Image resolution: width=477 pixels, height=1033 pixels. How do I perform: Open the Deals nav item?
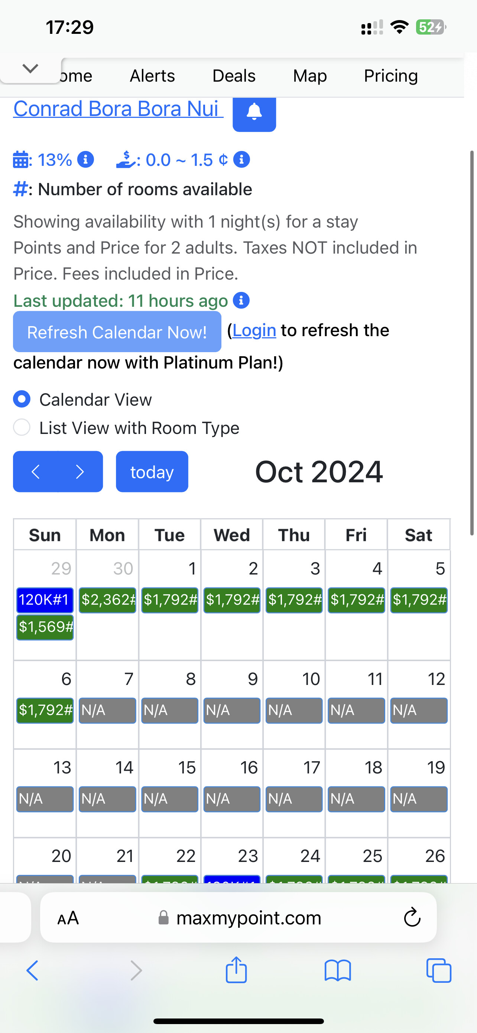tap(234, 76)
